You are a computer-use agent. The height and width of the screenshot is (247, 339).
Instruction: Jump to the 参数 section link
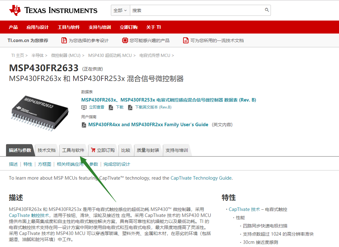(x=93, y=164)
